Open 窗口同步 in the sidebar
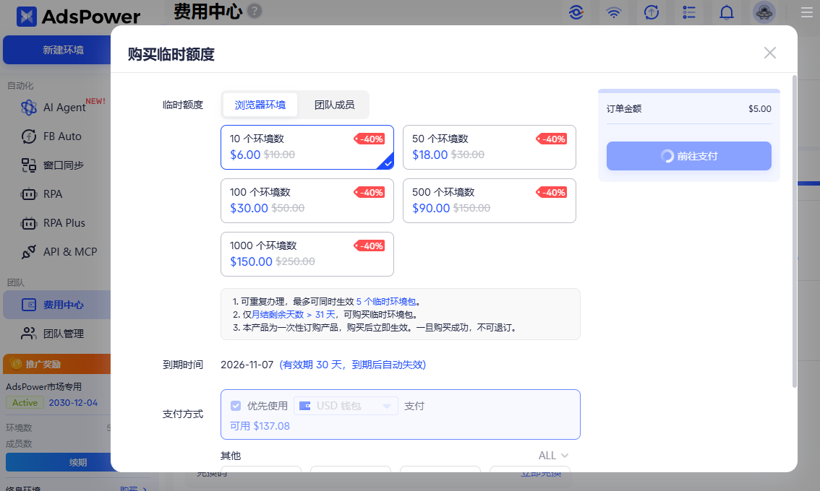 pos(64,165)
